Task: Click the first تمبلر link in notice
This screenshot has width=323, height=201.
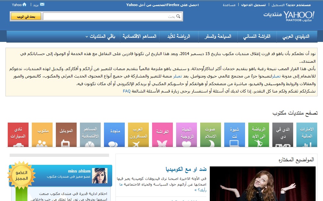Action: (276, 76)
